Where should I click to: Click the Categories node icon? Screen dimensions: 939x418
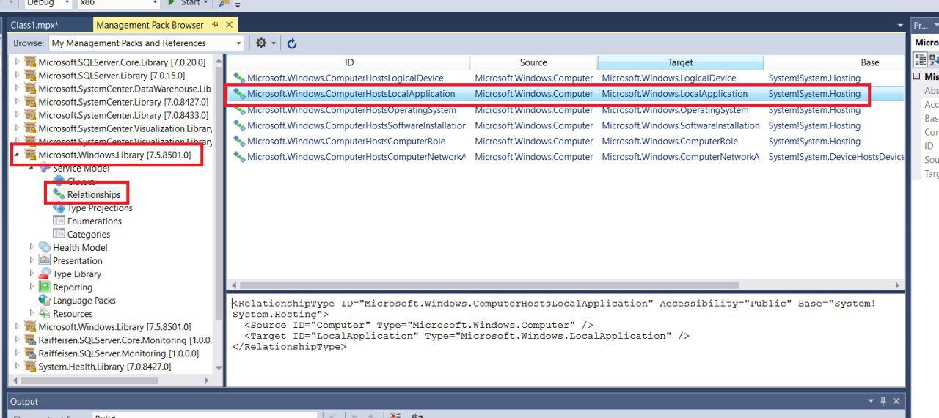[x=59, y=234]
